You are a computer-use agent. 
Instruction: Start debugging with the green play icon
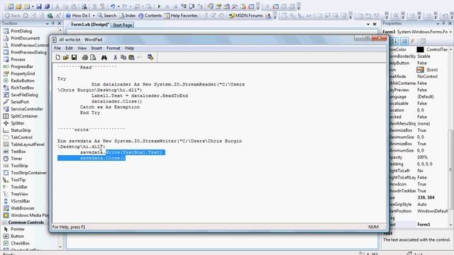click(x=159, y=6)
